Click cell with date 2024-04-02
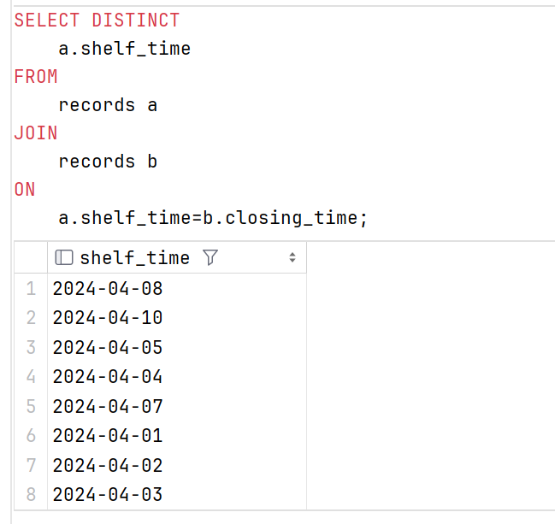Screen dimensions: 555x524 point(177,465)
